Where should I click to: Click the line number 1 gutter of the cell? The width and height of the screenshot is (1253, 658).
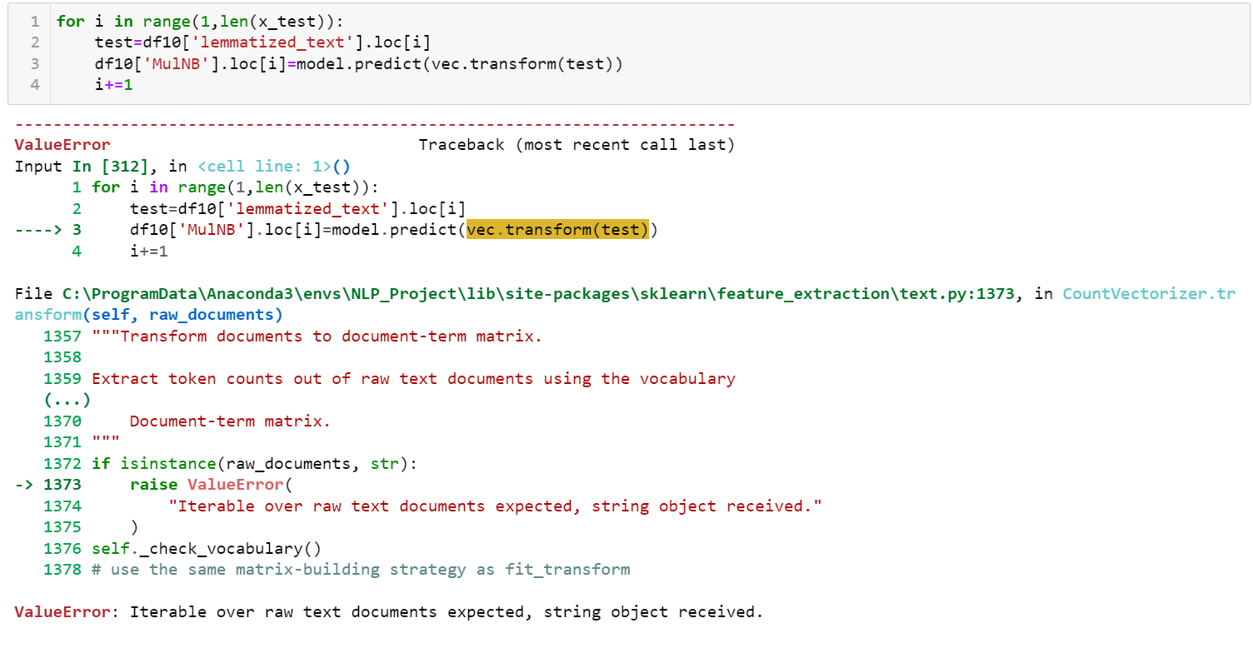(x=34, y=21)
